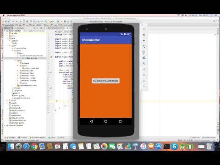Screen dimensions: 220x165
Task: Click the Redo arrow toolbar icon
Action: coord(16,22)
